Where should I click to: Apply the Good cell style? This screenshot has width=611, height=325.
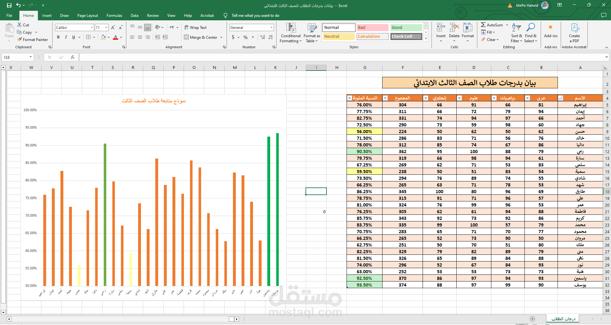click(x=406, y=28)
